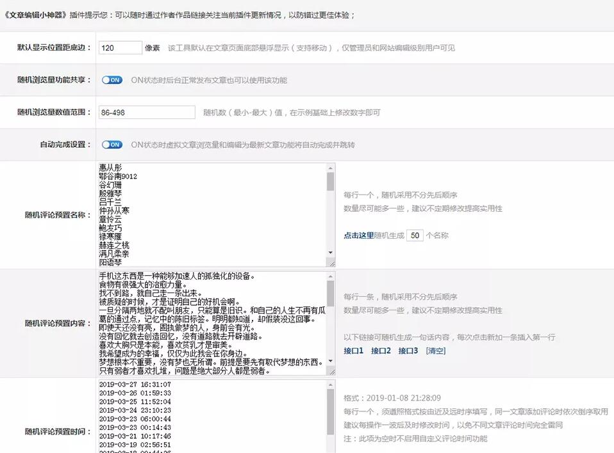614x453 pixels.
Task: Click the time entry 2019-03-25 11:52:04
Action: pos(135,401)
